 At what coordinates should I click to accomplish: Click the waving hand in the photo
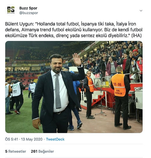point(77,60)
